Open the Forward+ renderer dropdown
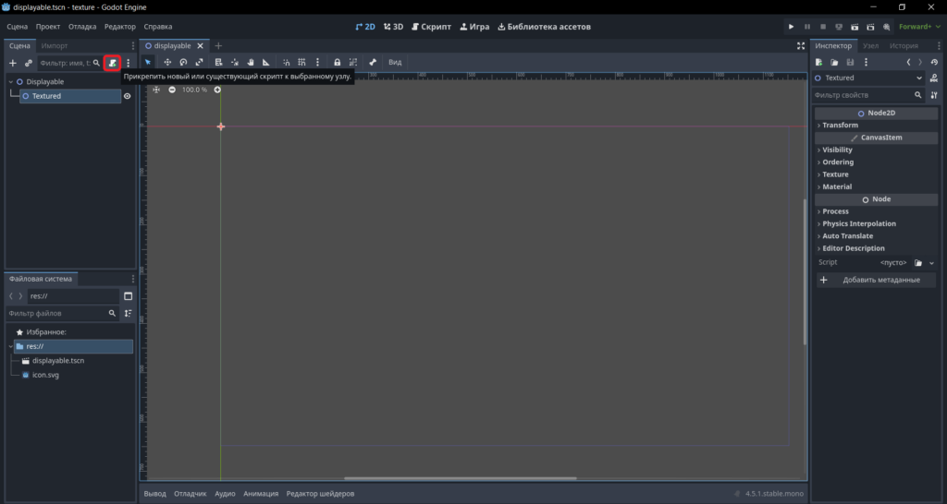The width and height of the screenshot is (947, 504). (919, 27)
